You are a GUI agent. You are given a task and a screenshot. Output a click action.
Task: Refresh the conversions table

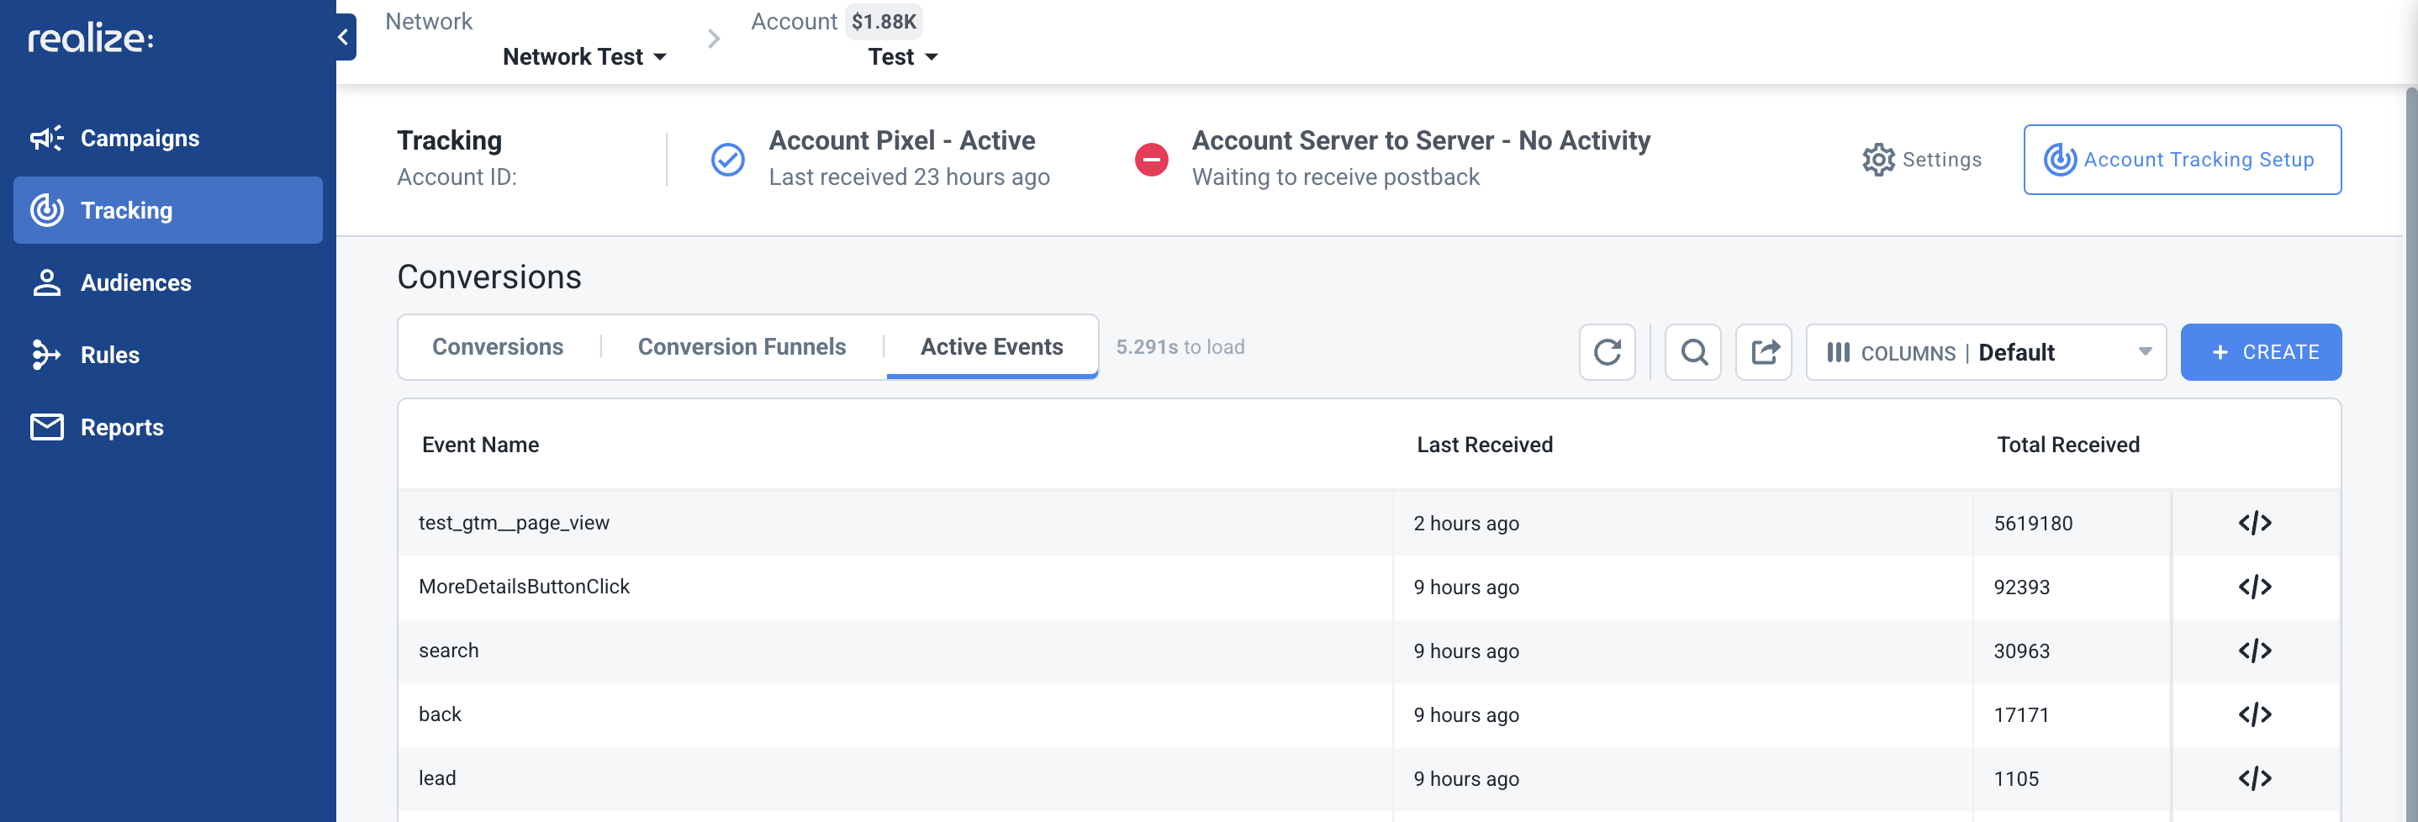click(1607, 352)
